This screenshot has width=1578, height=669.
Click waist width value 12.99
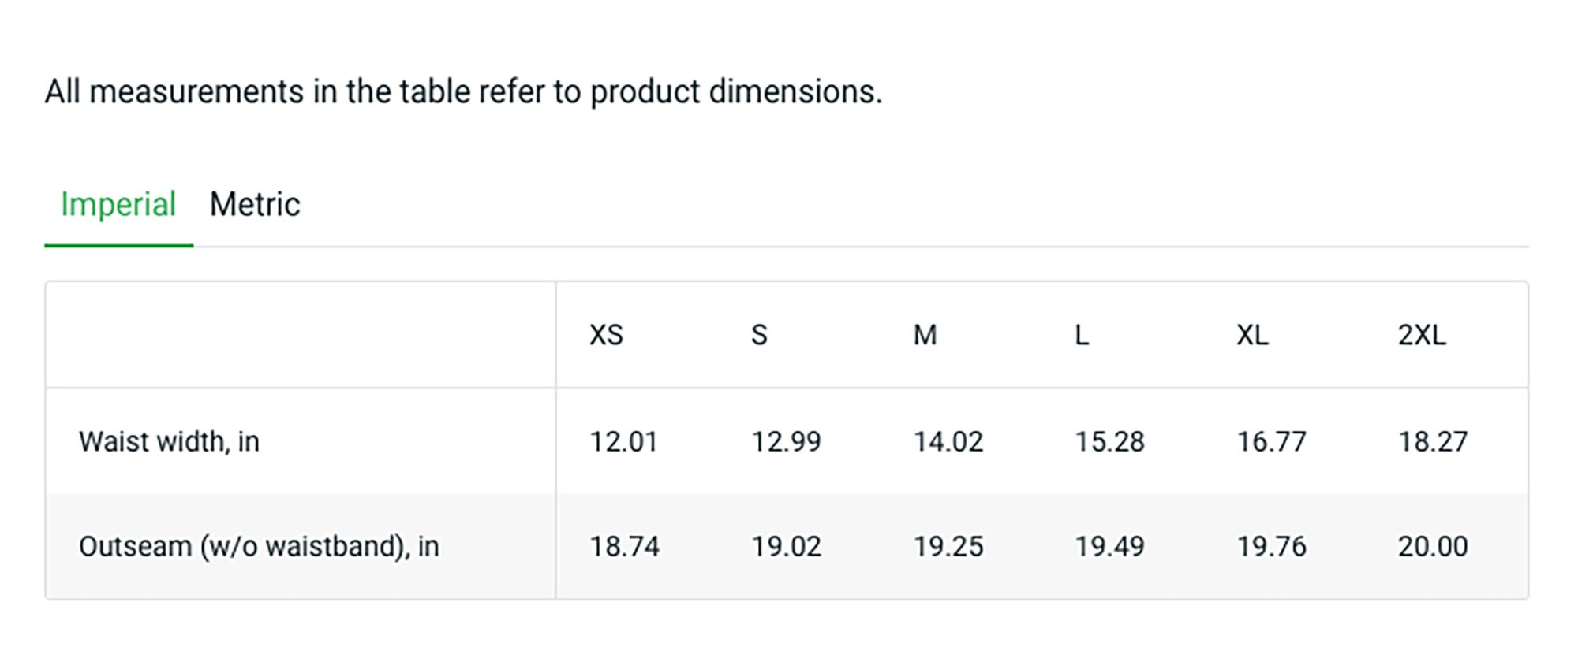click(786, 441)
